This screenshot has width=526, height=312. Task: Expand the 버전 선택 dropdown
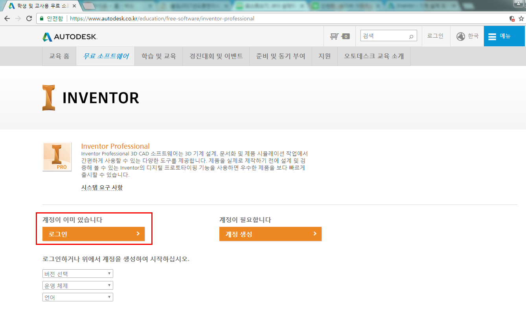coord(78,274)
